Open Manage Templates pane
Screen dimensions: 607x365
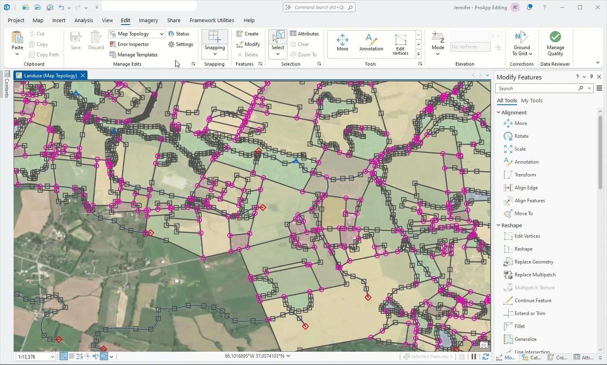[x=133, y=55]
